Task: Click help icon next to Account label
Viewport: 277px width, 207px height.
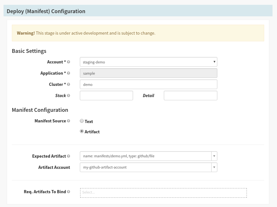Action: (x=69, y=62)
